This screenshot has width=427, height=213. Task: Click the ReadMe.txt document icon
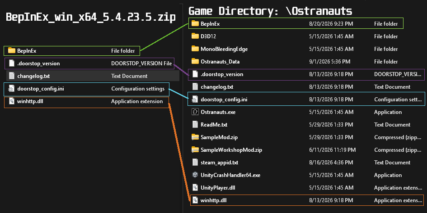tap(195, 125)
